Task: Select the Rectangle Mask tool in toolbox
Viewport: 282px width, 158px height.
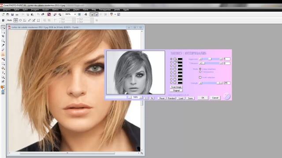Action: tap(3, 32)
